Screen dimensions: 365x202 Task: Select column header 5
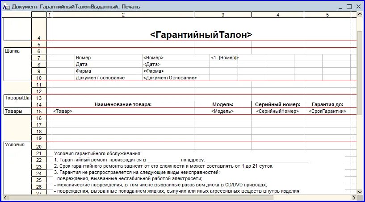click(x=327, y=15)
